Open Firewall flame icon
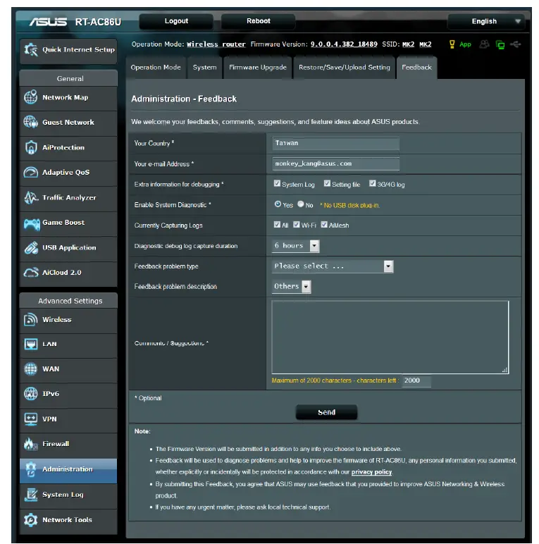The width and height of the screenshot is (539, 544). tap(30, 444)
